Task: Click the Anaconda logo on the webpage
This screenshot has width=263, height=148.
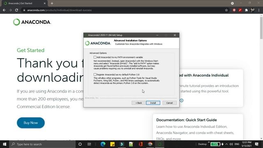Action: [32, 22]
